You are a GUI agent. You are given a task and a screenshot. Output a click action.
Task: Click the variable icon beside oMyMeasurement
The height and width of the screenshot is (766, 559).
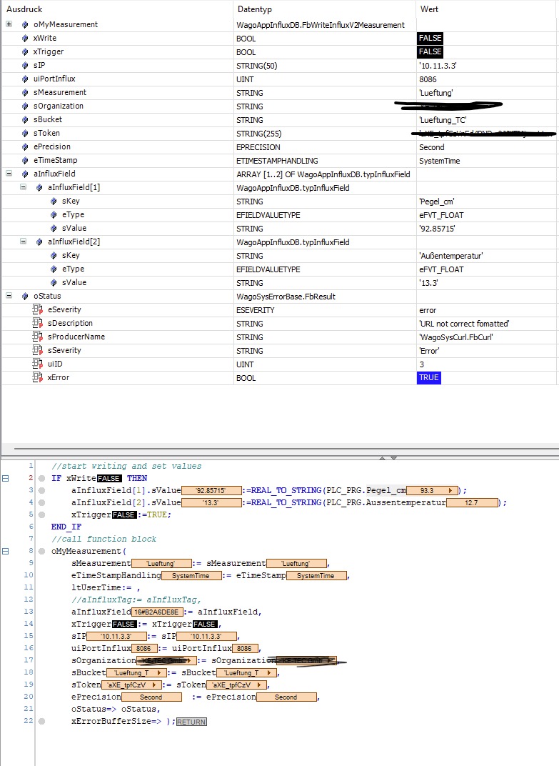tap(25, 24)
